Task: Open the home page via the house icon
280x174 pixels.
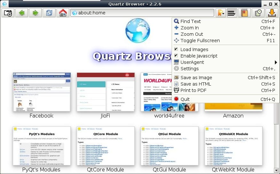Action: (63, 13)
